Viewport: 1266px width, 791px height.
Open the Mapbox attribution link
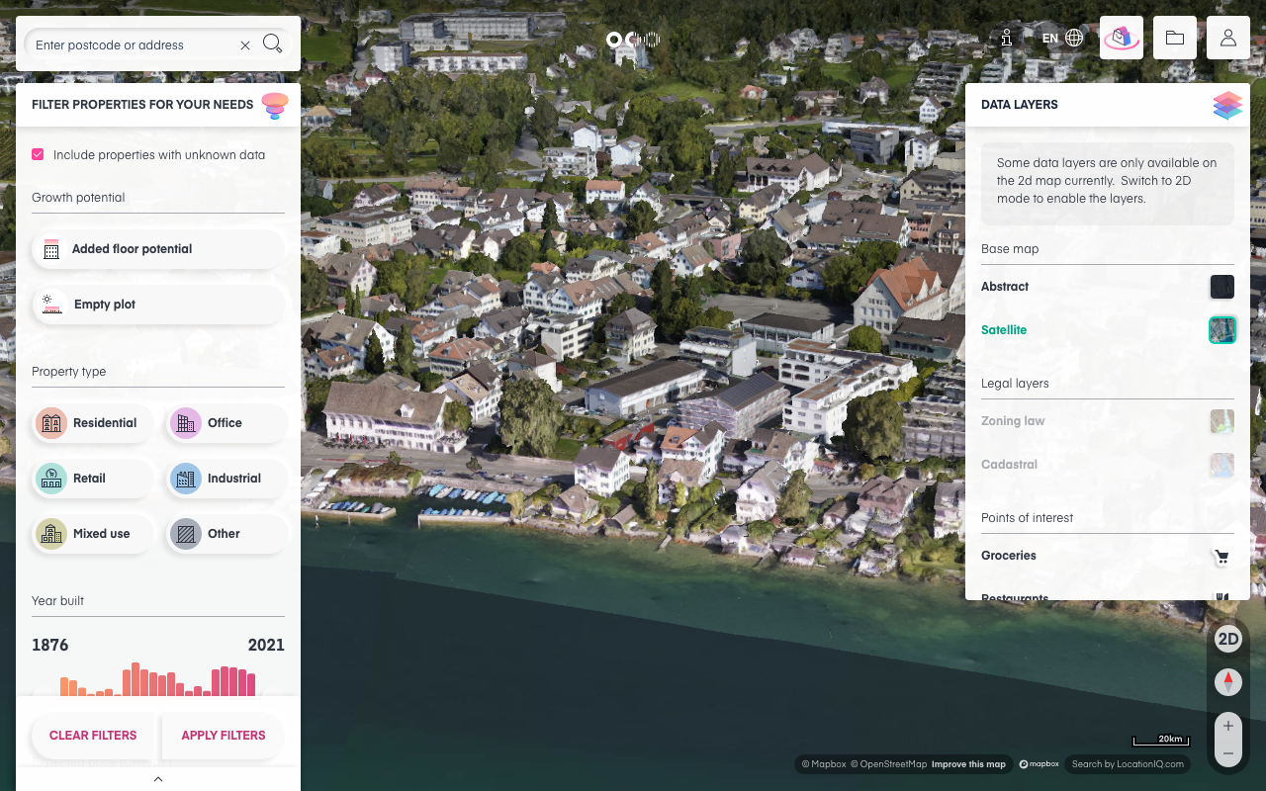(x=824, y=764)
